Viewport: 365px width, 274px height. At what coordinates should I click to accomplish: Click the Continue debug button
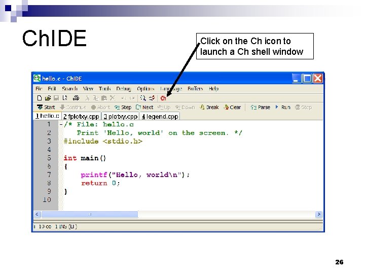point(73,107)
